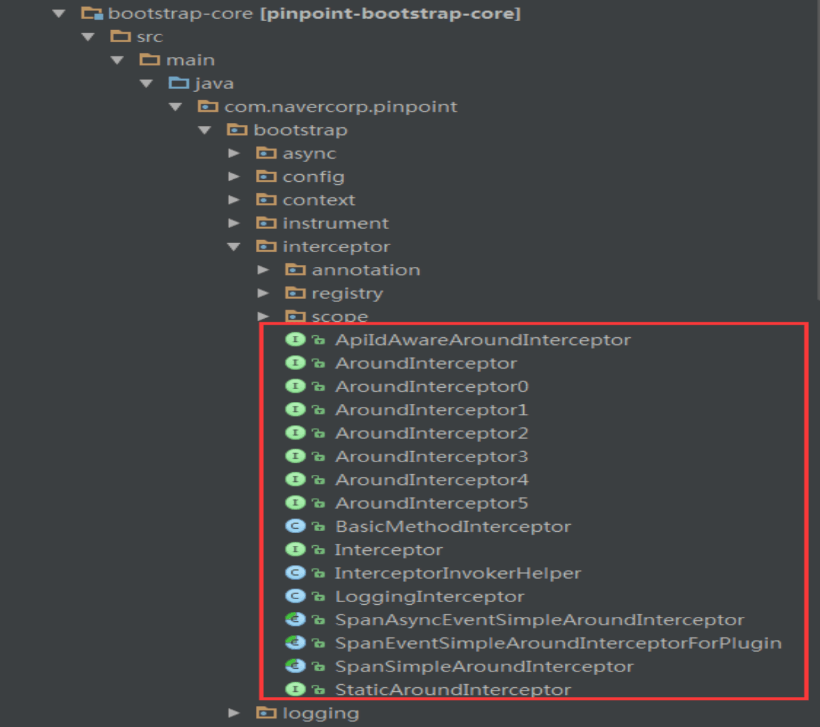Select the SpanEventSimpleAroundInterceptorForPlugin class
The width and height of the screenshot is (820, 727).
pyautogui.click(x=558, y=643)
